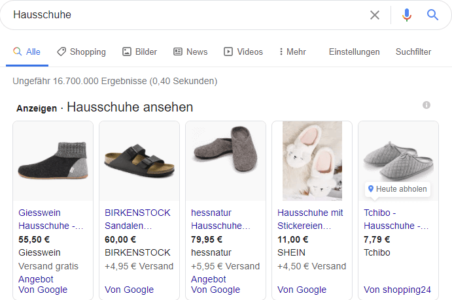Start voice search with the microphone icon

pos(406,15)
